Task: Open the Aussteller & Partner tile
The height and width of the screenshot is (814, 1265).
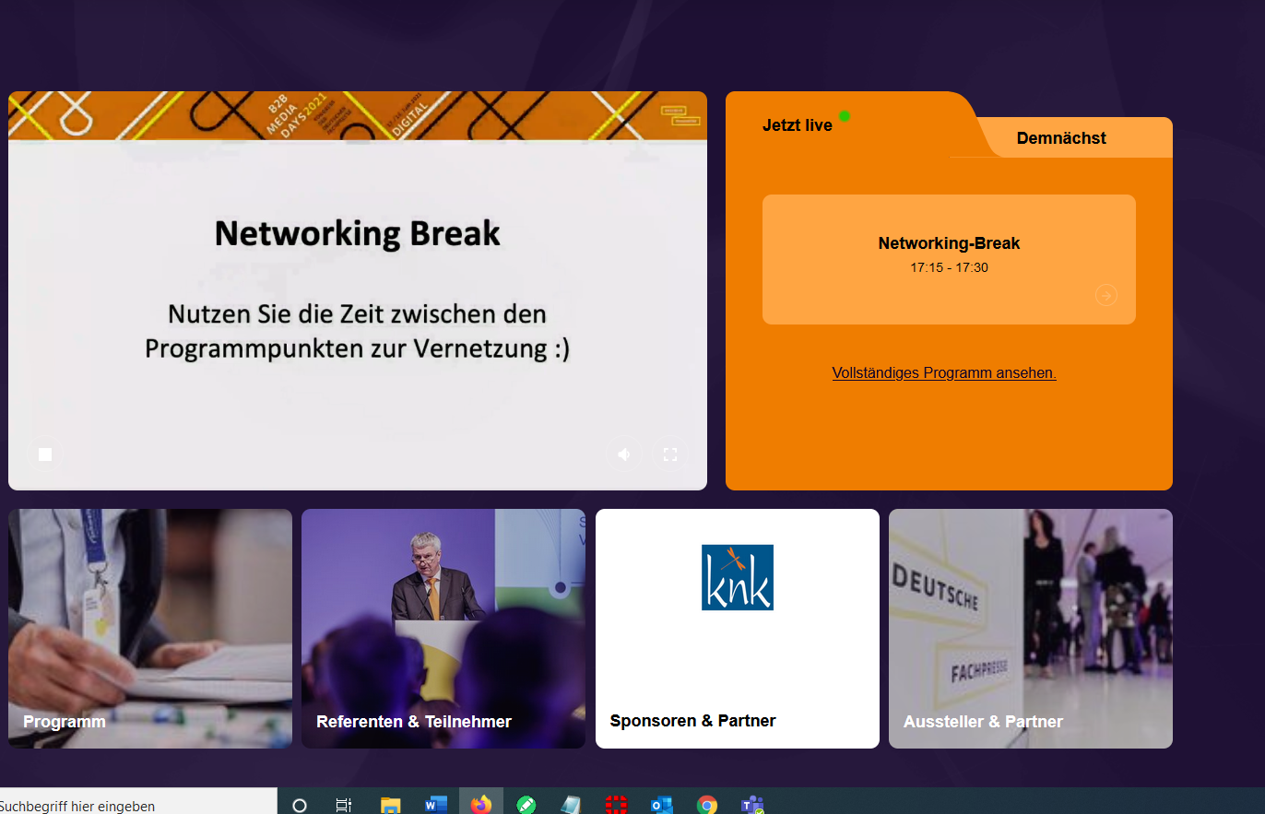Action: (1030, 628)
